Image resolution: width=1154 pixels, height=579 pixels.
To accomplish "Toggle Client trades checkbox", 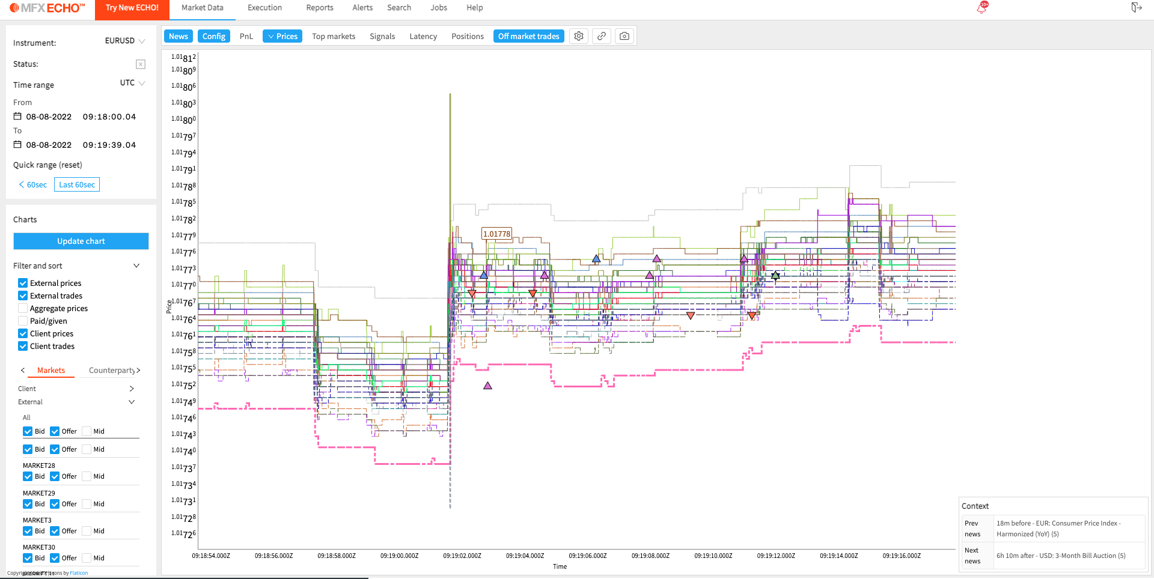I will pyautogui.click(x=23, y=346).
